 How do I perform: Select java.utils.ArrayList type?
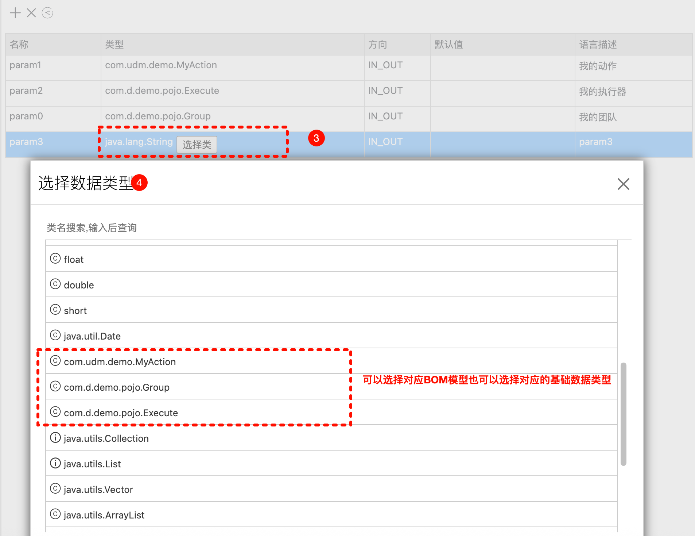point(104,515)
